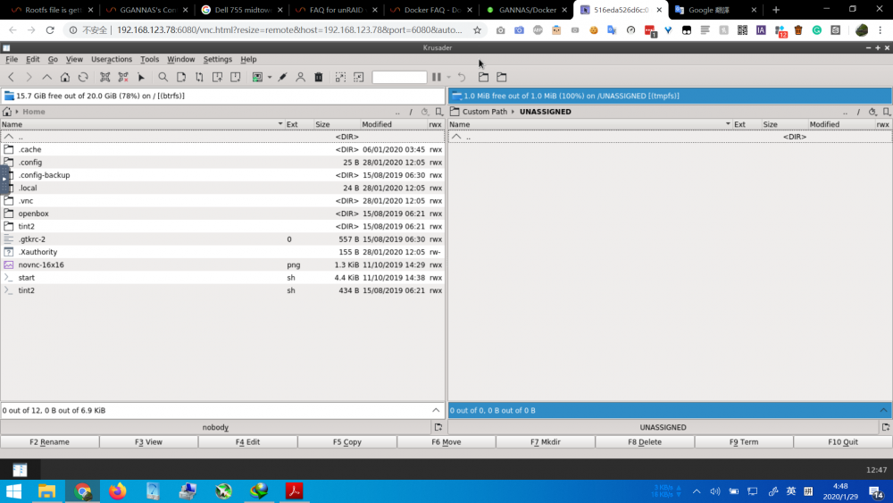Go up one directory with the Up arrow
Screen dimensions: 893x503
click(46, 77)
